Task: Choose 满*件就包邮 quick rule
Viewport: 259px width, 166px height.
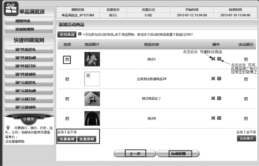Action: (29, 57)
